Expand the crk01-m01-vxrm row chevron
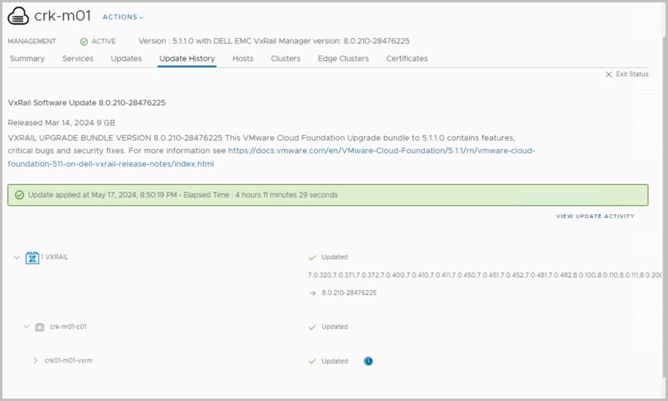This screenshot has width=668, height=401. click(x=35, y=361)
